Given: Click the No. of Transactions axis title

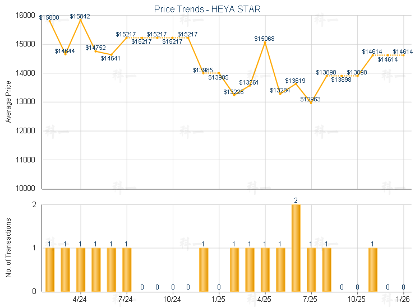Looking at the screenshot, I should point(8,248).
